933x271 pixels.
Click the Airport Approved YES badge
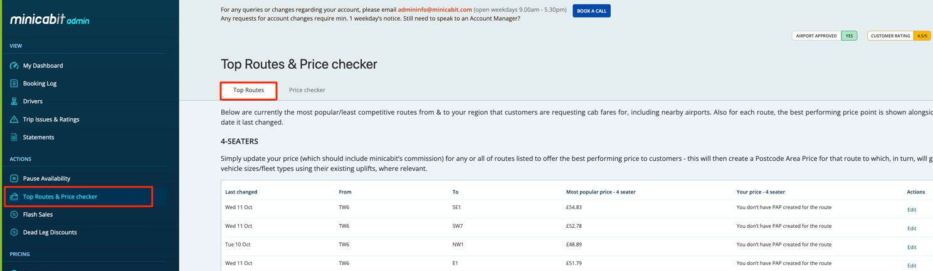pyautogui.click(x=824, y=36)
